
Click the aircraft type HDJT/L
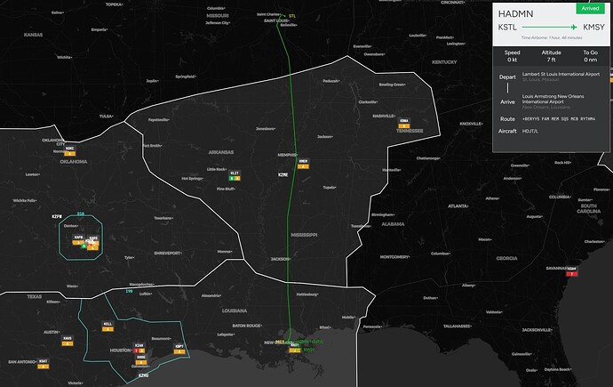click(530, 131)
